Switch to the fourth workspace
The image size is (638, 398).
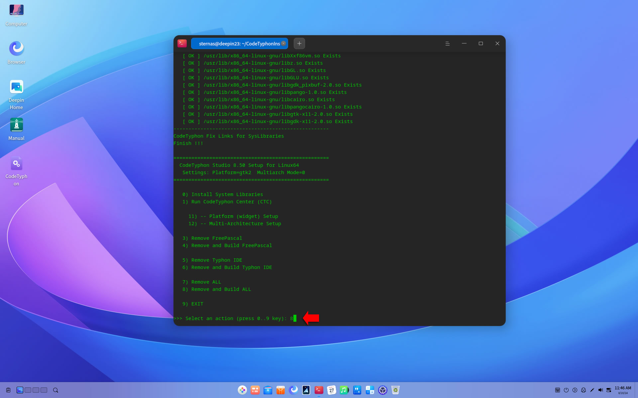tap(44, 390)
